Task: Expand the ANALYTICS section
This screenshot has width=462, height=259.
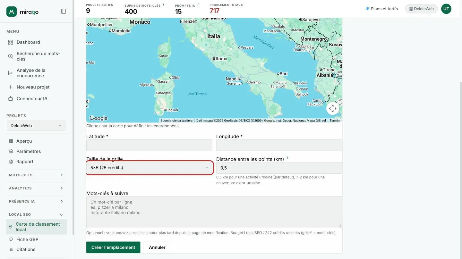Action: 36,188
